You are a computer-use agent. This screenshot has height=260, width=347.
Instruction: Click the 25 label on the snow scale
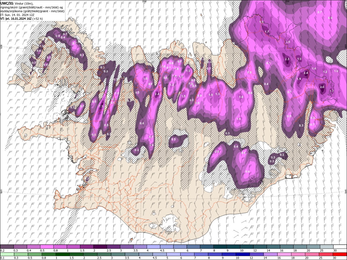(322, 251)
